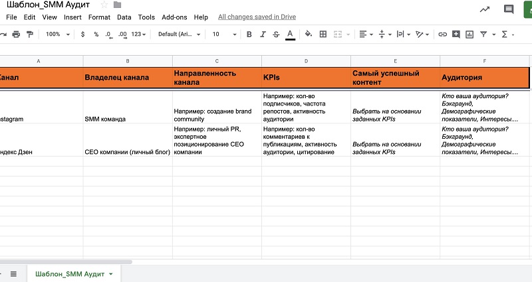
Task: Open the Add-ons menu
Action: (x=174, y=17)
